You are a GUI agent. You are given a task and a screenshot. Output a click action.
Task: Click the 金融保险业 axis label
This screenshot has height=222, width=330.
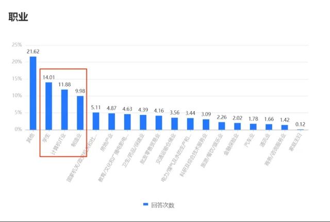pos(231,144)
